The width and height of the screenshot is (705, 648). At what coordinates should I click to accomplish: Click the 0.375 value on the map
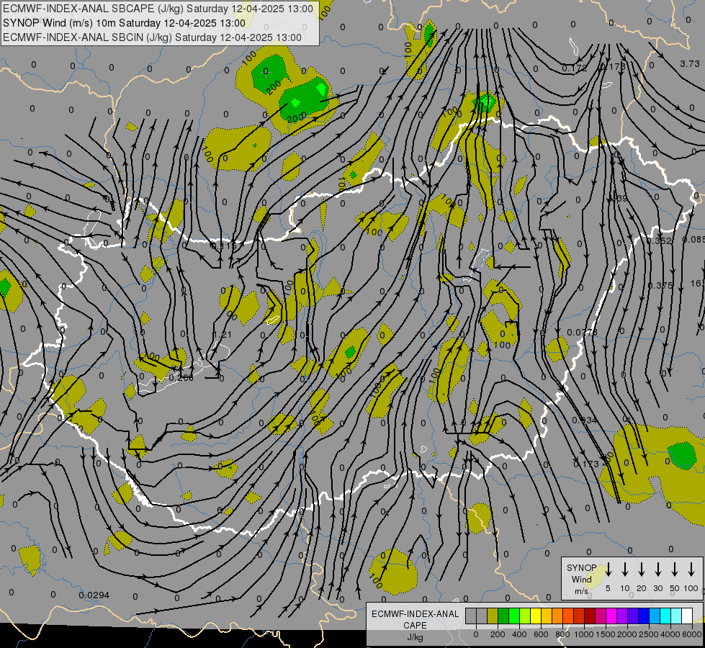tap(660, 286)
